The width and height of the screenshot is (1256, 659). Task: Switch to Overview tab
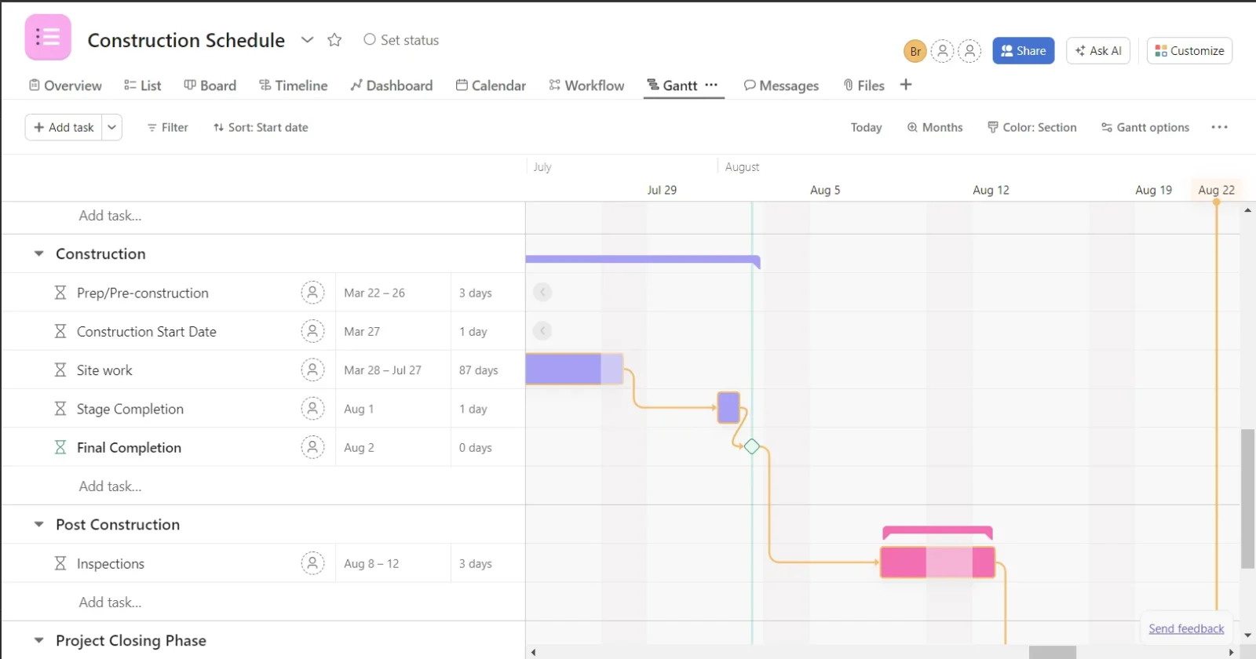pos(65,86)
